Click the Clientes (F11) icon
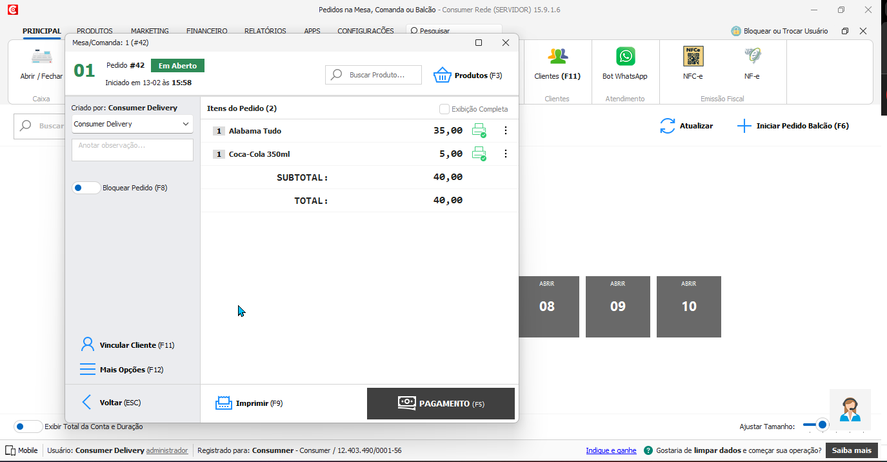Screen dimensions: 887x462 coord(557,57)
